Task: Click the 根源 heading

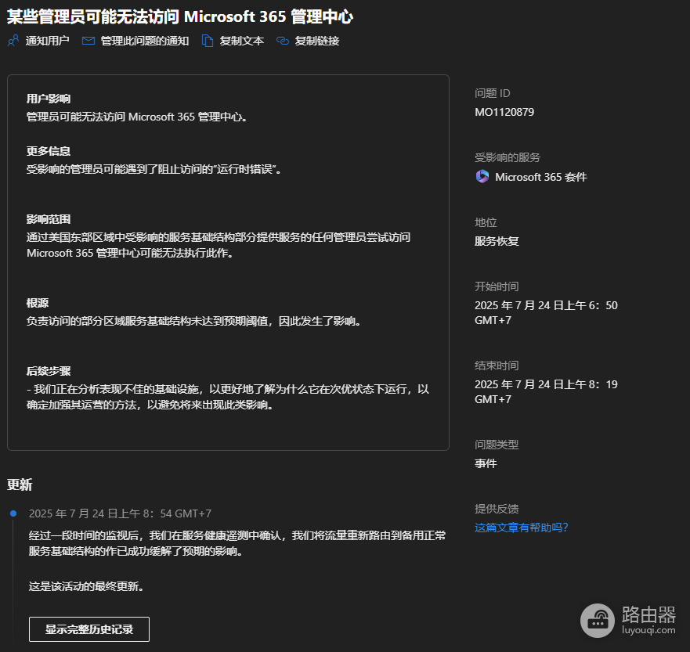Action: point(38,303)
